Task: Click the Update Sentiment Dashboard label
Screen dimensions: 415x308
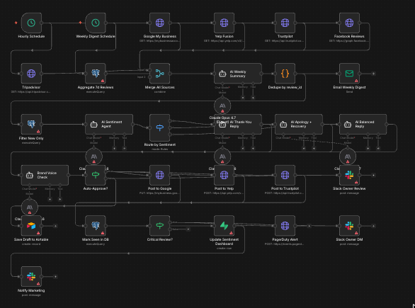Action: 224,241
